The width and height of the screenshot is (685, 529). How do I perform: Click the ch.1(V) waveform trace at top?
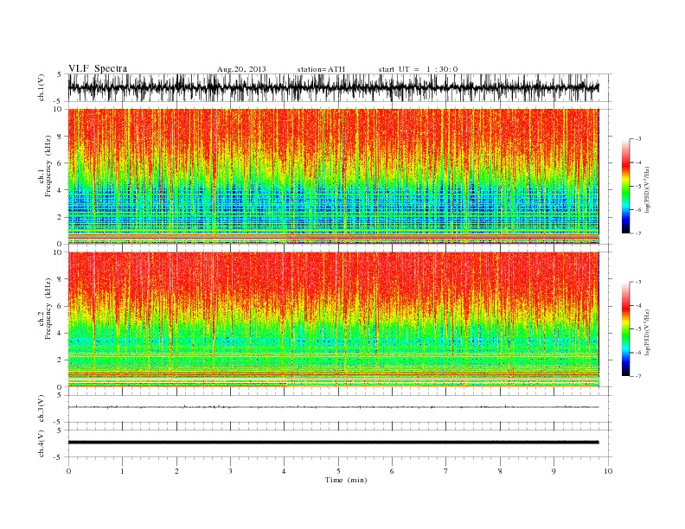tap(334, 87)
